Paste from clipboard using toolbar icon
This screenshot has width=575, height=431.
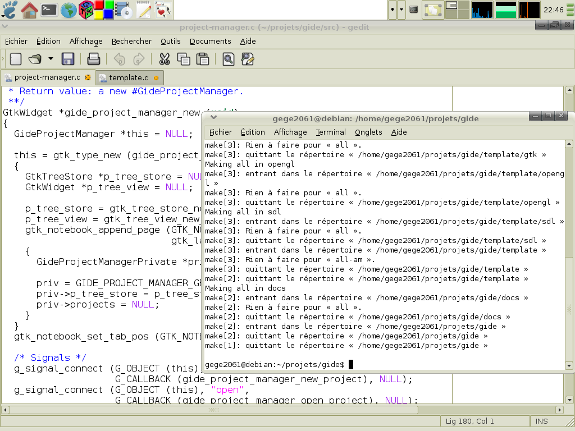tap(203, 59)
